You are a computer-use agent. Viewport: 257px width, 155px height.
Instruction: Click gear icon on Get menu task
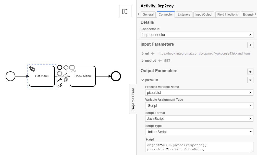tap(32, 69)
